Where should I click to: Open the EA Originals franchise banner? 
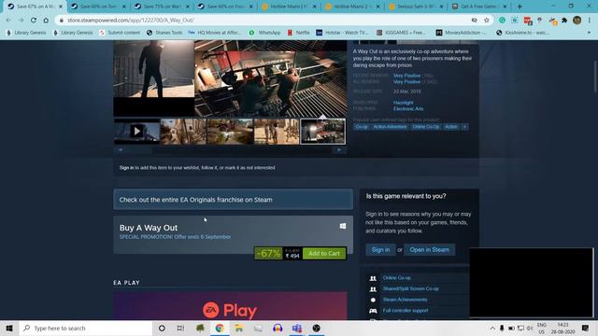coord(233,200)
